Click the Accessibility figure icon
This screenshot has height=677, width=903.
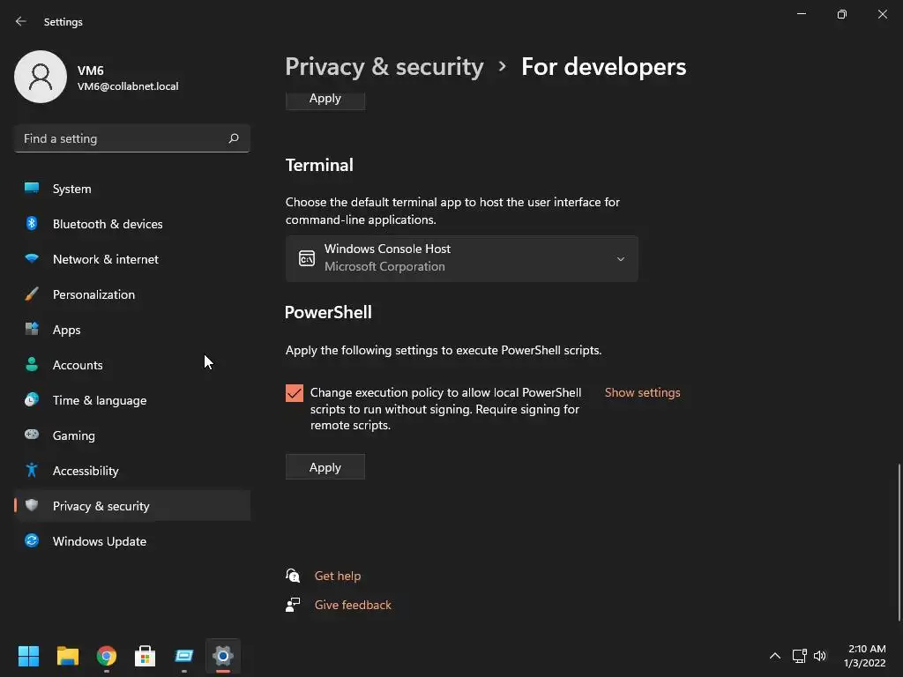(32, 471)
